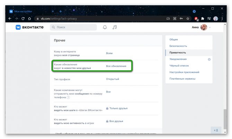The height and width of the screenshot is (139, 232).
Task: Click the browser reload icon
Action: pyautogui.click(x=23, y=18)
